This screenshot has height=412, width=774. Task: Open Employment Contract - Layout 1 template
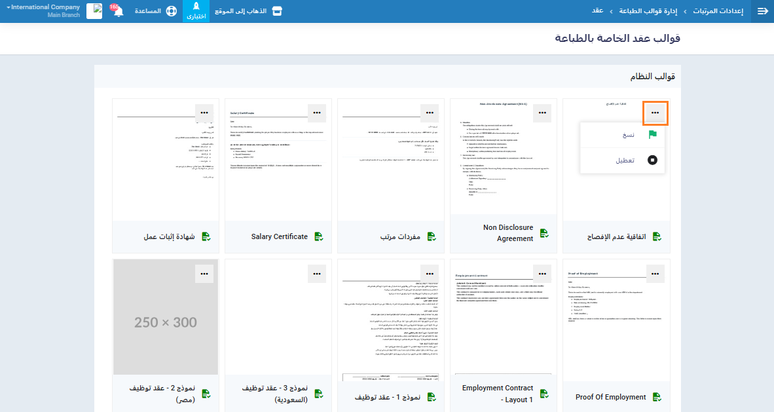[x=498, y=393]
